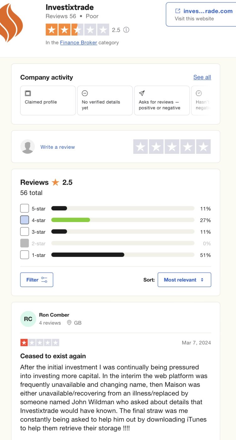The height and width of the screenshot is (440, 236).
Task: Click the Mar 7, 2024 review date
Action: (196, 343)
